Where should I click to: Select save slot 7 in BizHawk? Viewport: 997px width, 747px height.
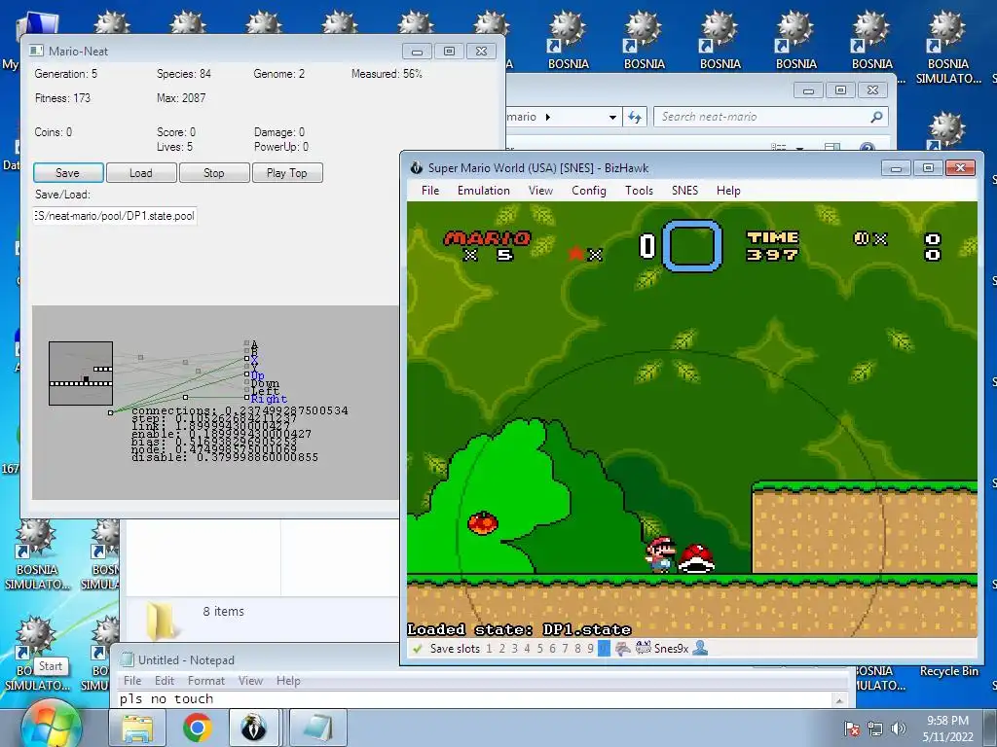tap(565, 649)
